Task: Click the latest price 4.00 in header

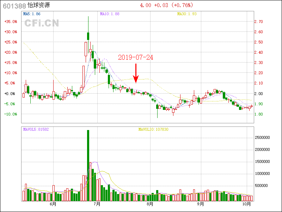Action: [x=146, y=5]
